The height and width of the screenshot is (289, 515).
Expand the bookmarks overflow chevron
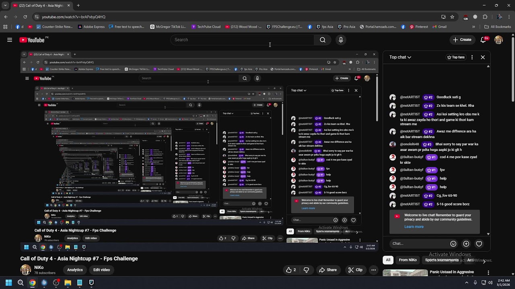click(474, 27)
